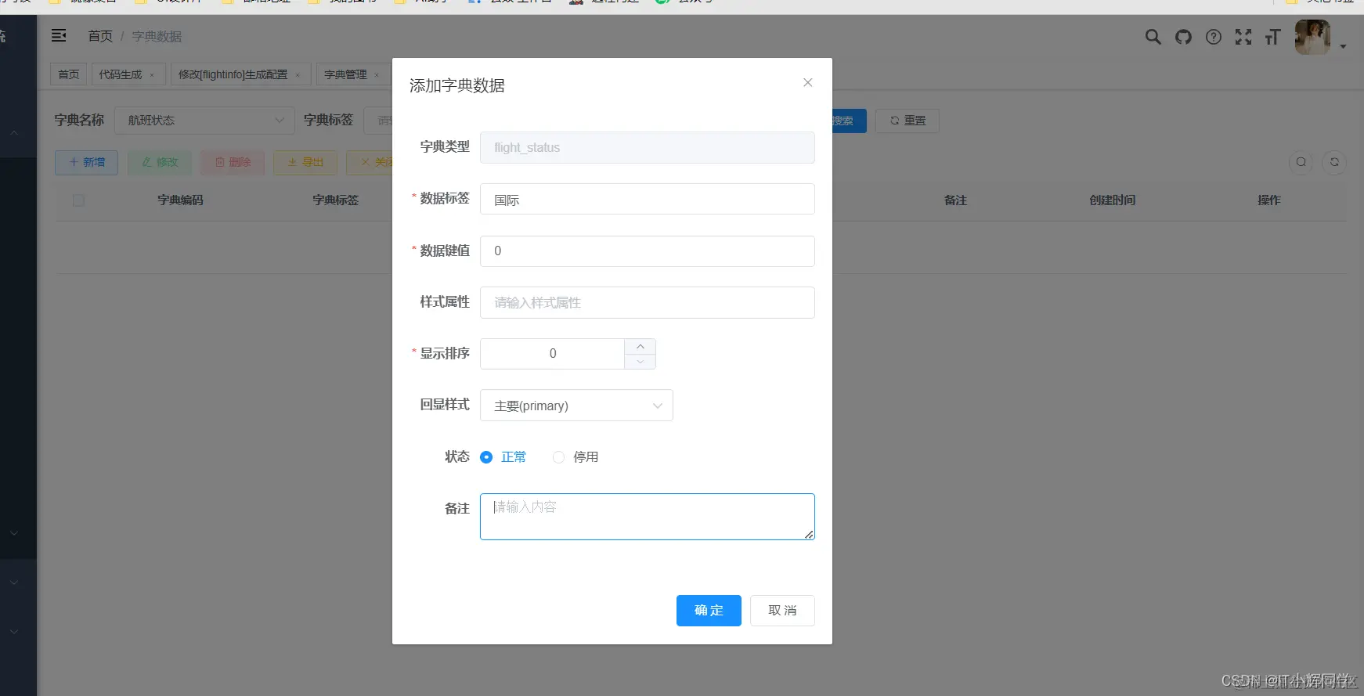Focus the 备注 textarea
This screenshot has width=1364, height=696.
(x=648, y=517)
